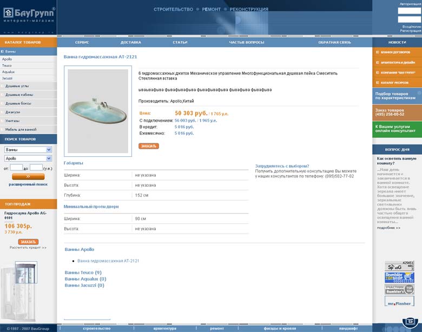This screenshot has width=422, height=332.
Task: Open the расширенный поиск link
Action: [x=28, y=184]
